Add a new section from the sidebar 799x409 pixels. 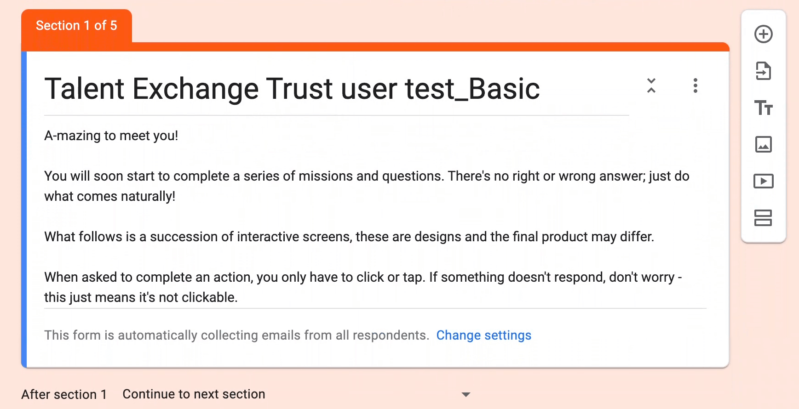coord(763,218)
